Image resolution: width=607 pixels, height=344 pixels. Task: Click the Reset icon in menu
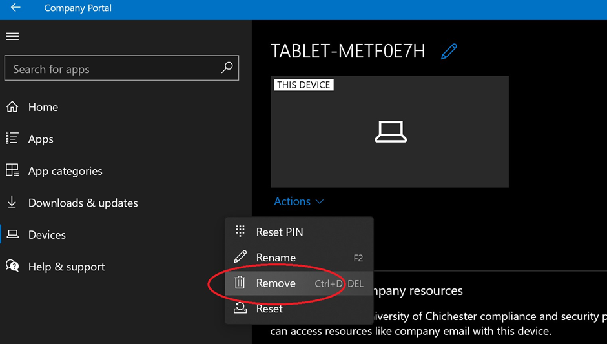coord(240,308)
